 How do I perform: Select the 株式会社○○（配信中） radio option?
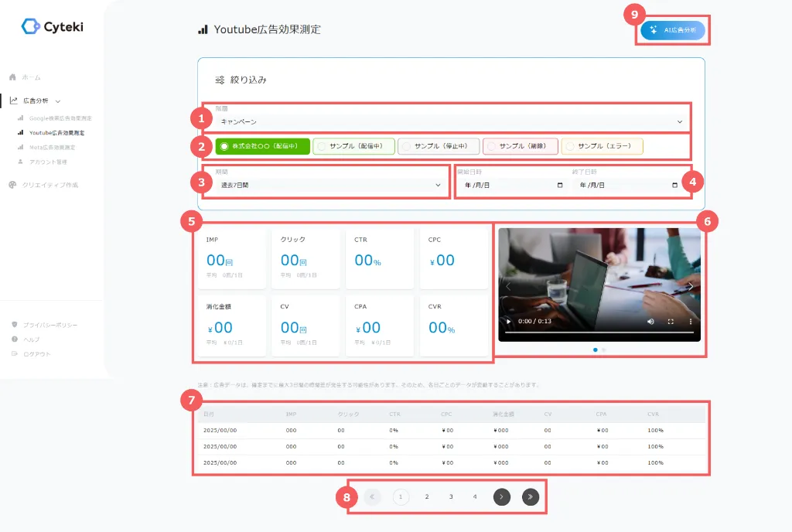262,146
